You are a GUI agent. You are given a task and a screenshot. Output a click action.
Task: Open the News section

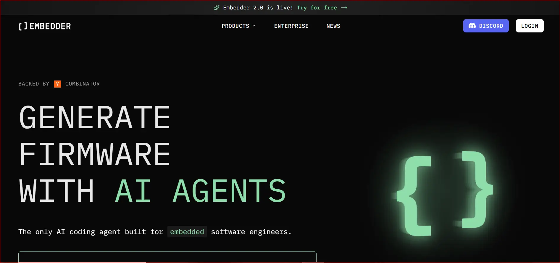coord(333,26)
